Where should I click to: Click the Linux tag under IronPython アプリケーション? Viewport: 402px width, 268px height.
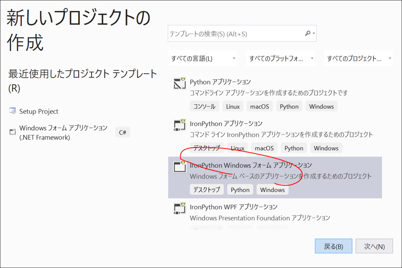(238, 148)
